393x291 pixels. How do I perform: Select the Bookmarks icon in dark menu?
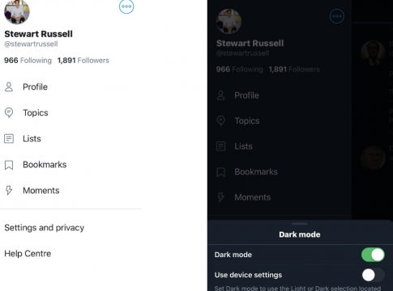[221, 172]
